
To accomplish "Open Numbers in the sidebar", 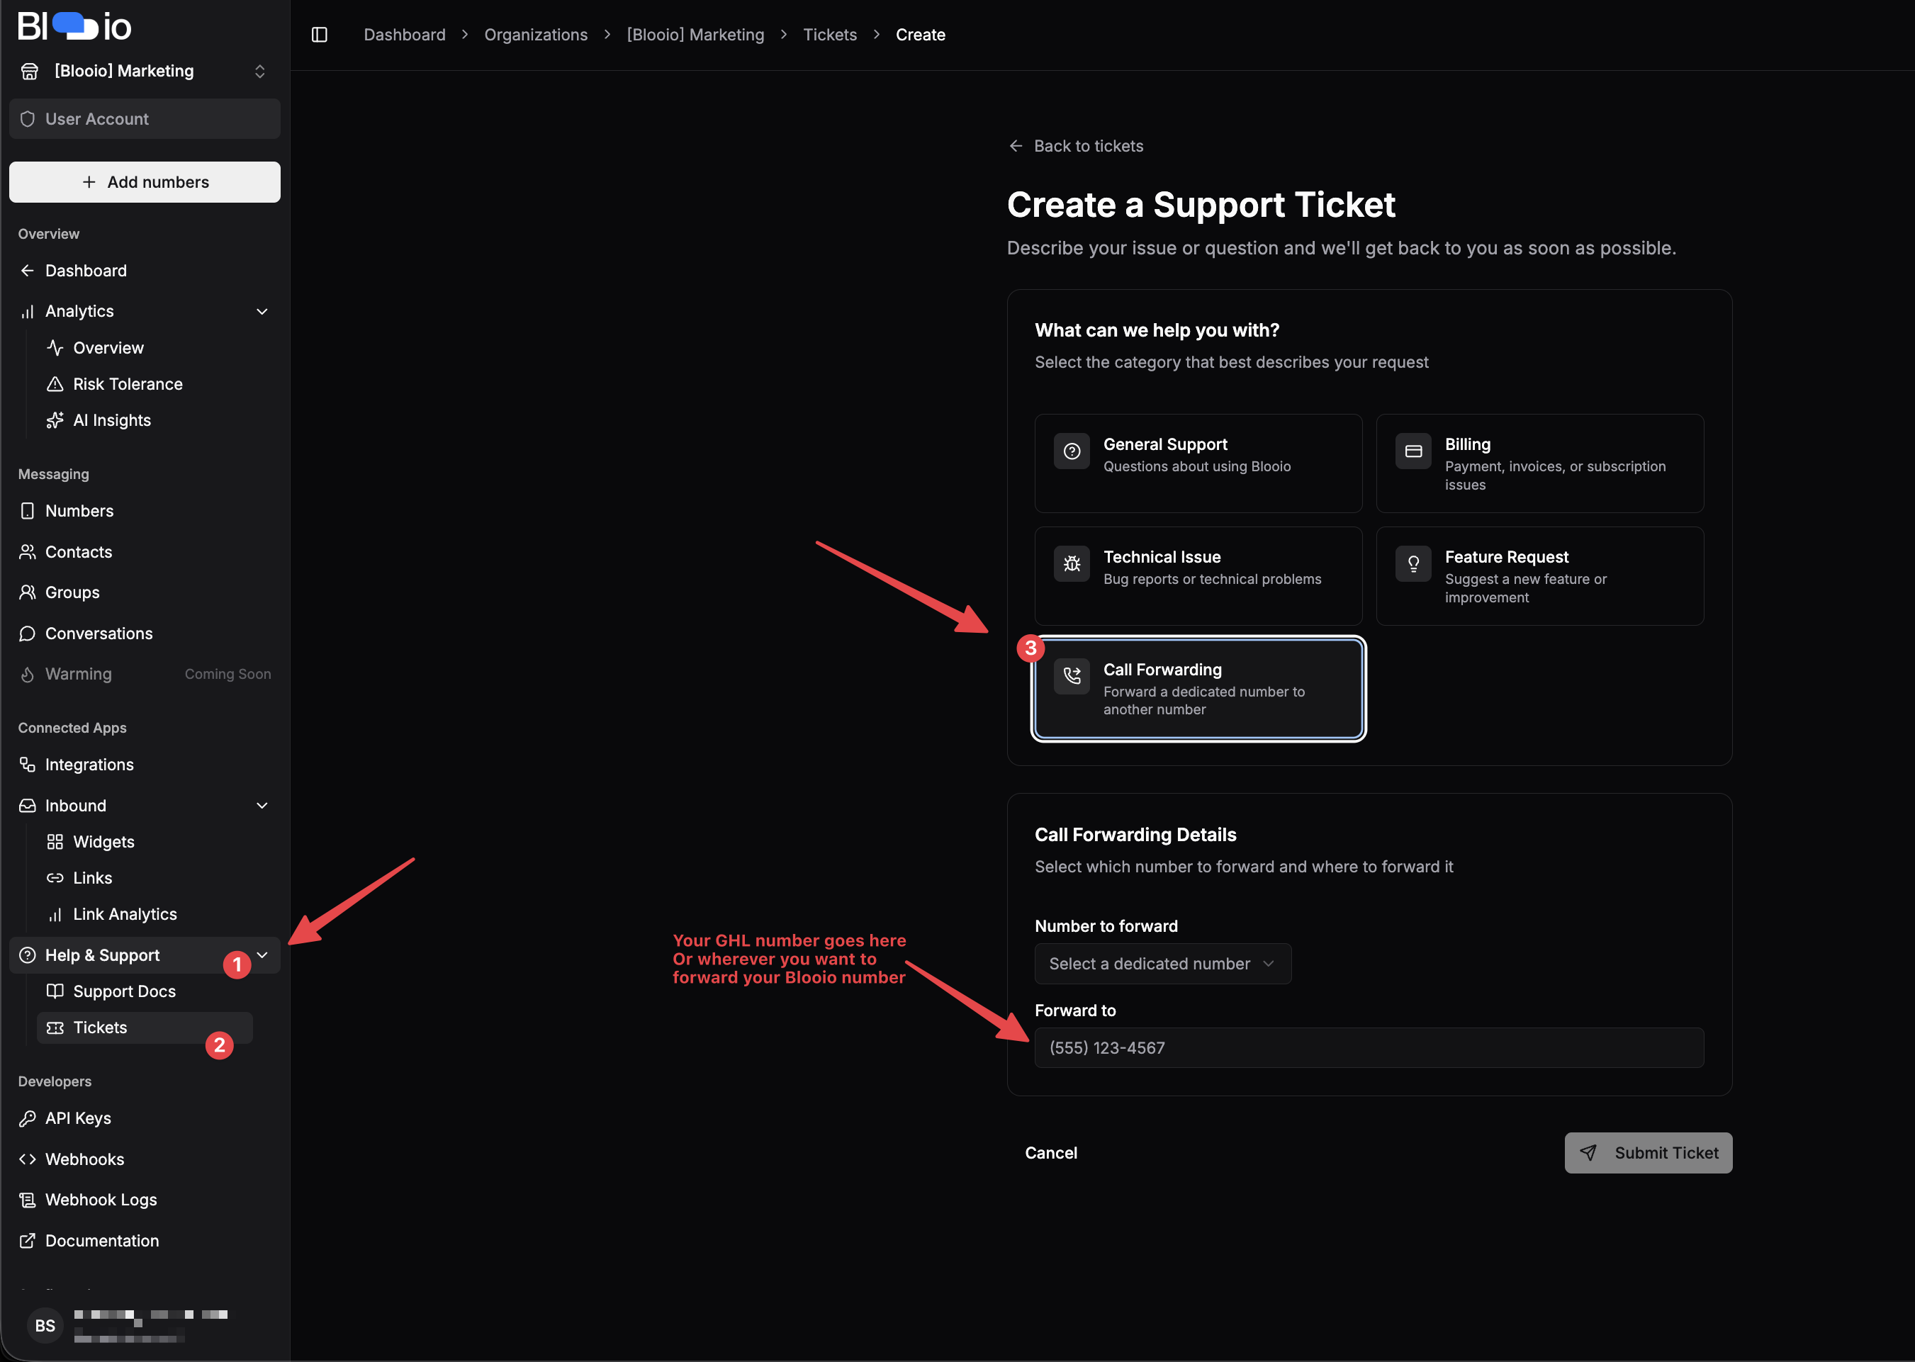I will click(145, 511).
